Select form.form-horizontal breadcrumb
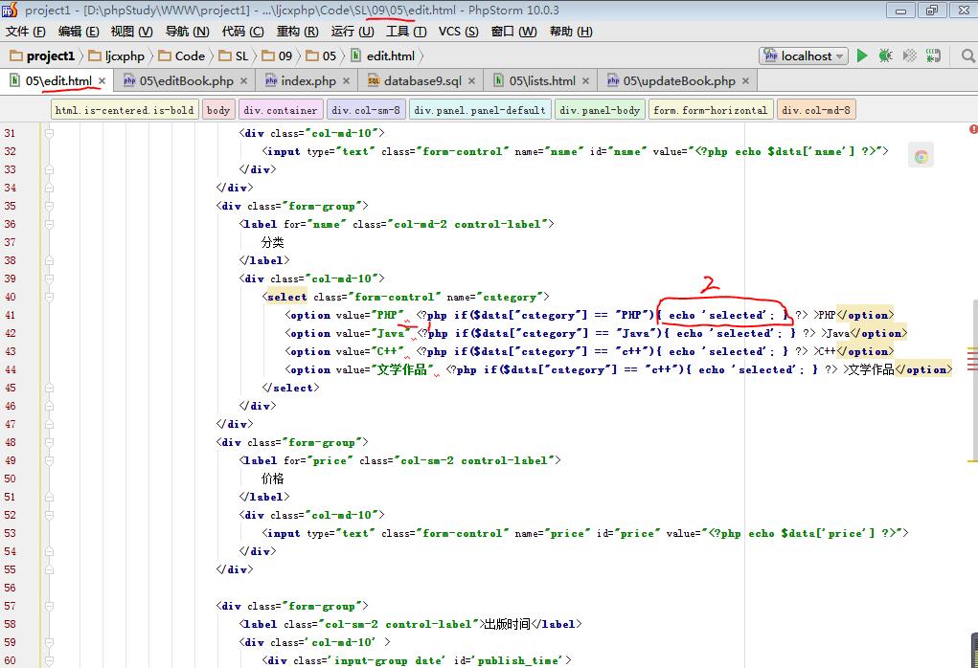978x668 pixels. point(711,110)
